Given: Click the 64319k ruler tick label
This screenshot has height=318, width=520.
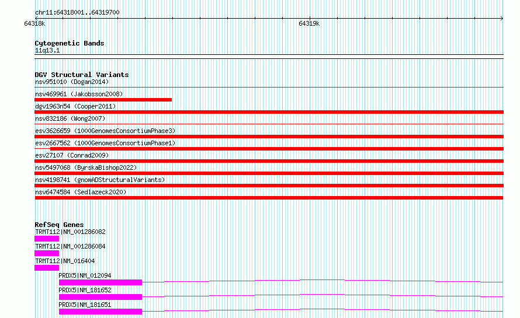Looking at the screenshot, I should [x=309, y=23].
